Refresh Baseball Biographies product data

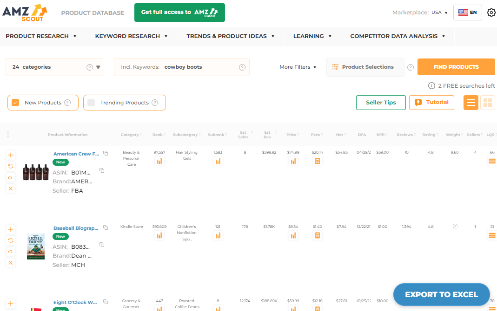(x=10, y=240)
